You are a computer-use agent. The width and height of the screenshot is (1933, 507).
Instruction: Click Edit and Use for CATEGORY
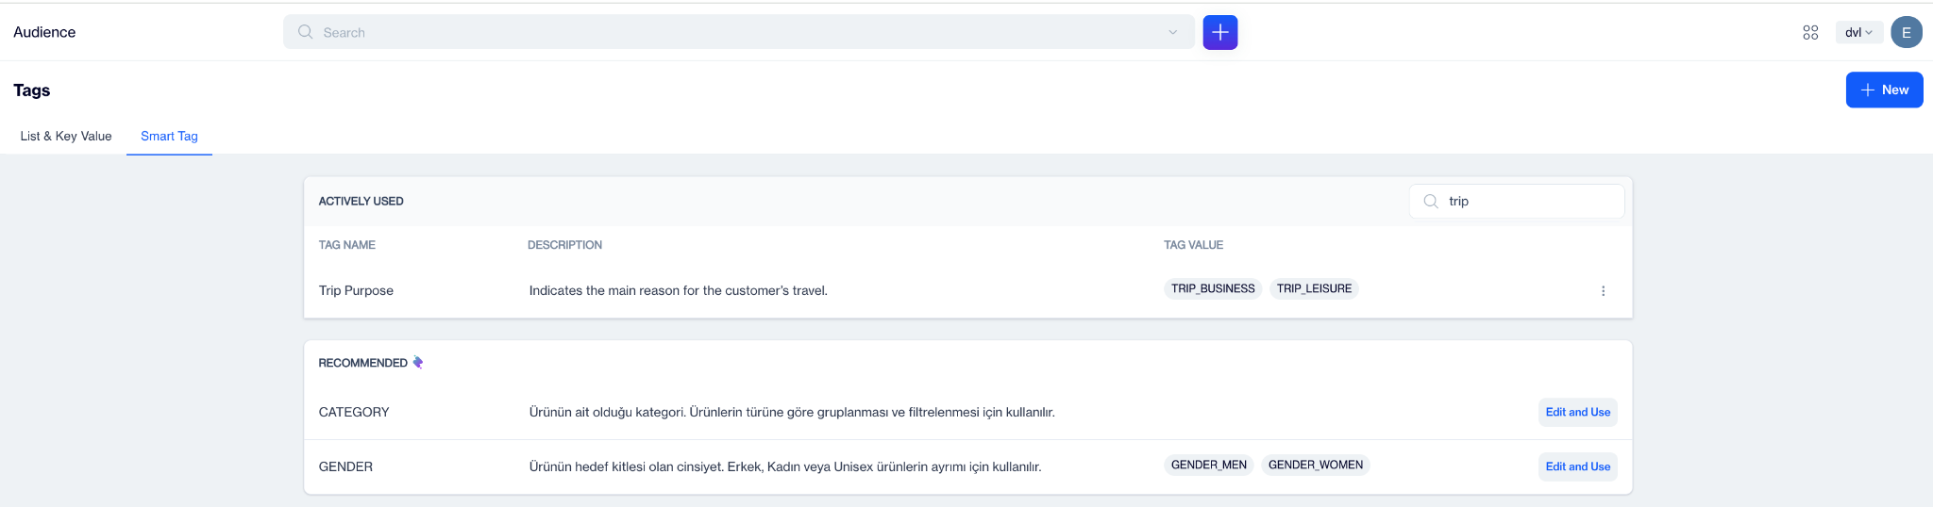(x=1577, y=412)
